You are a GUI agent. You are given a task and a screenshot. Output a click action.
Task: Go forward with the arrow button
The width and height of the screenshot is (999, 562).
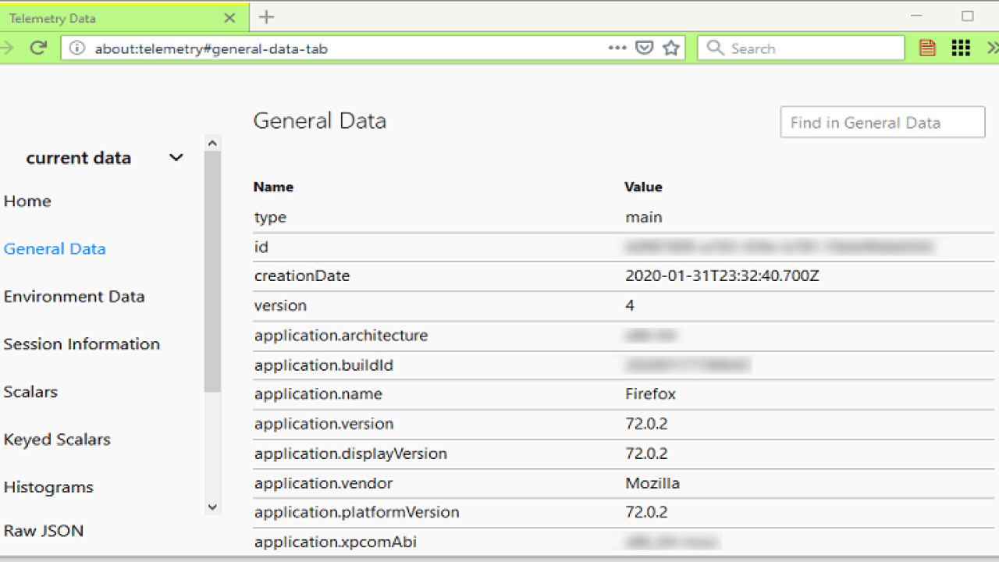click(7, 48)
